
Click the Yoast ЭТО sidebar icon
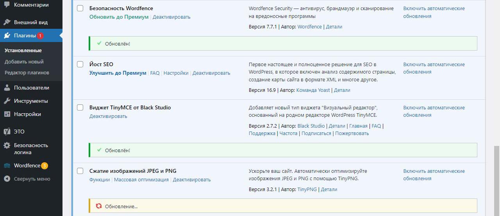pyautogui.click(x=7, y=132)
